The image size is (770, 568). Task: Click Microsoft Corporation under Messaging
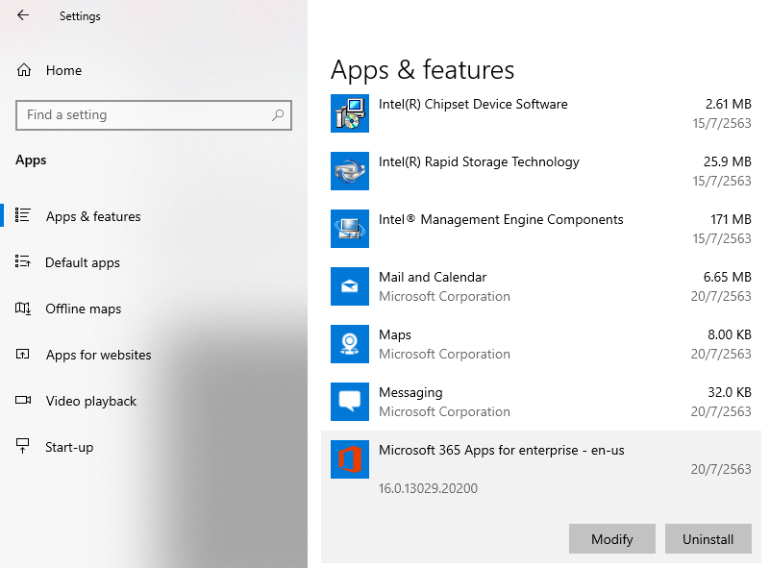pos(444,411)
